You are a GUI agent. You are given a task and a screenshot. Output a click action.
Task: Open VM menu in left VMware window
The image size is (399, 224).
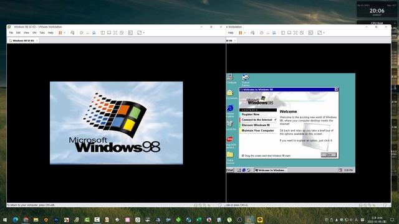click(x=34, y=33)
